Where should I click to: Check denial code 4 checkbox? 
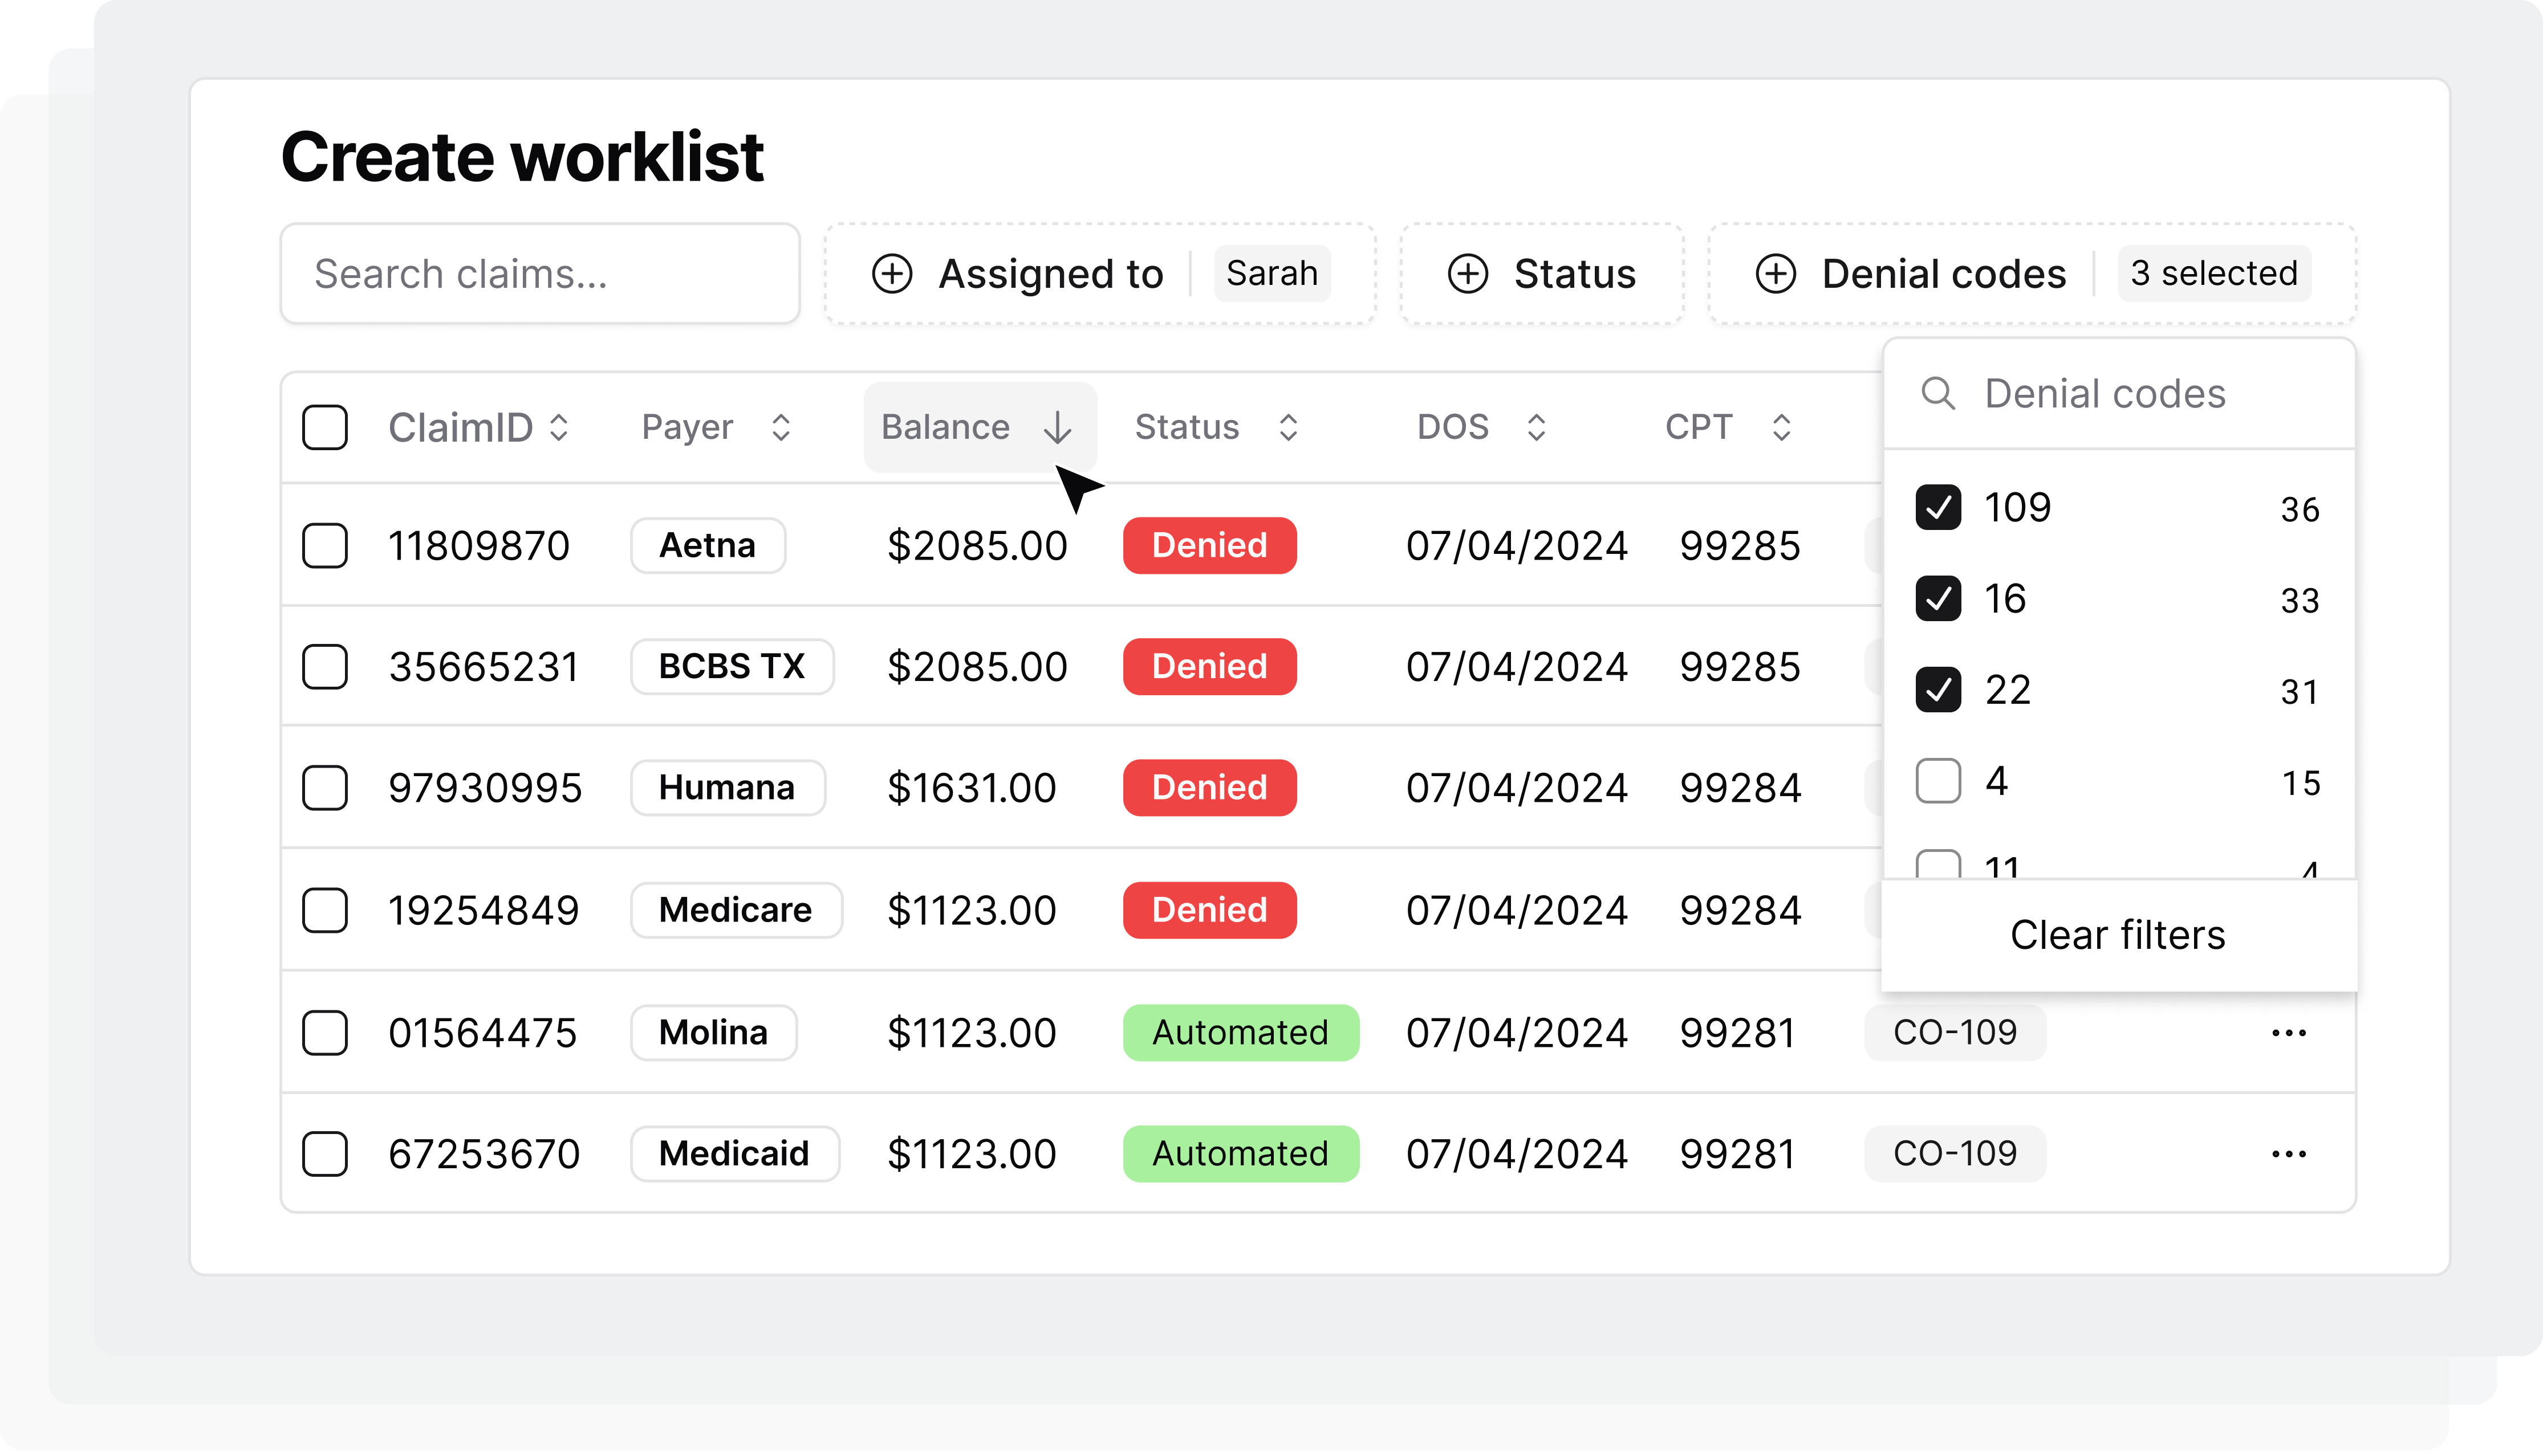coord(1938,780)
